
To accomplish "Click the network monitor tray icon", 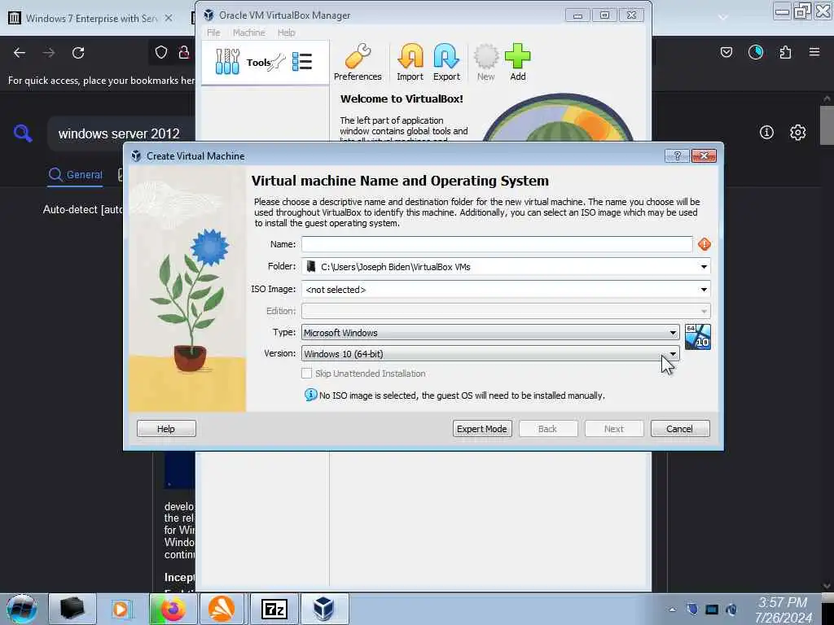I will pyautogui.click(x=712, y=610).
